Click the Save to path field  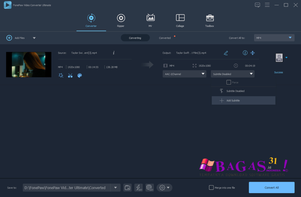67,188
